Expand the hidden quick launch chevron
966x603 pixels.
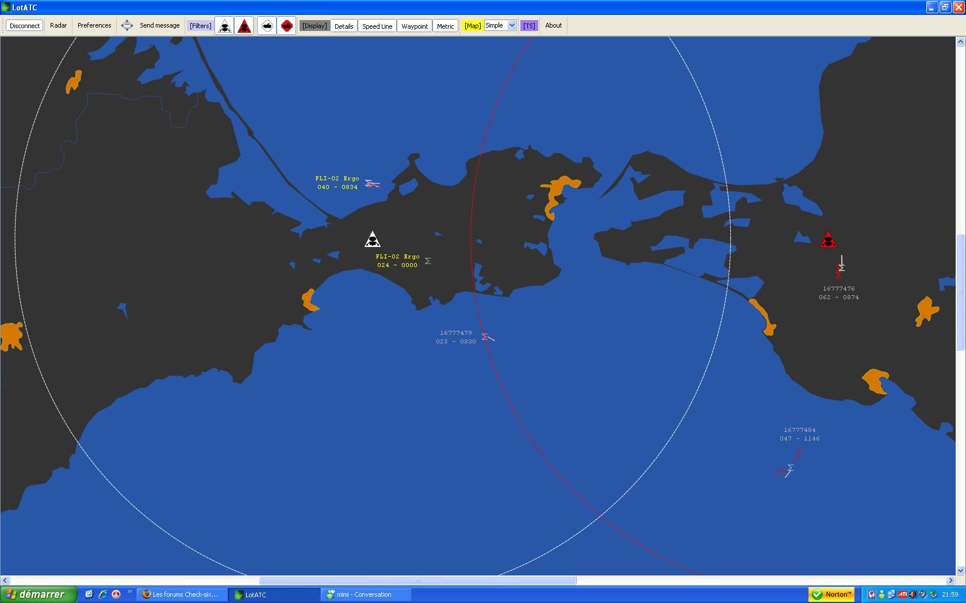(x=129, y=592)
